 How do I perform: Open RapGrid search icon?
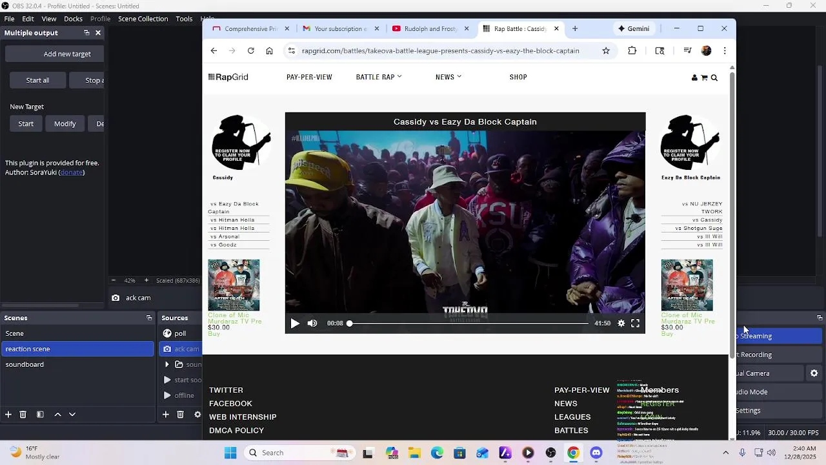[x=714, y=77]
